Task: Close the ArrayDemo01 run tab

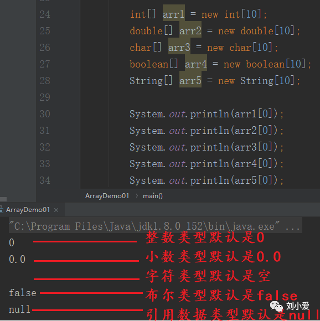Action: tap(56, 210)
